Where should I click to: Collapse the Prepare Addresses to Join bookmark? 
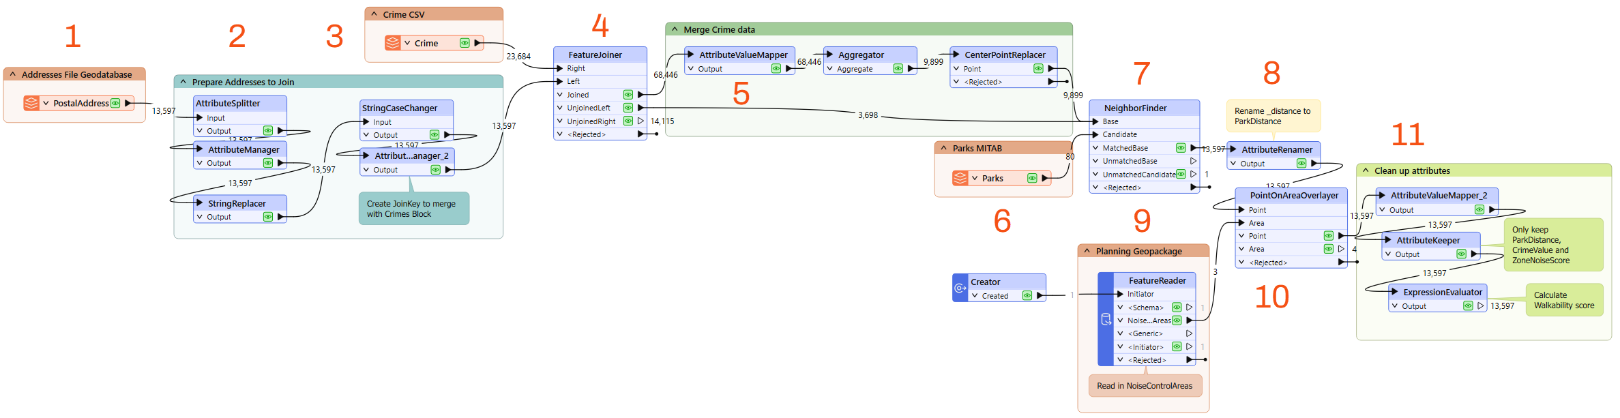[183, 82]
